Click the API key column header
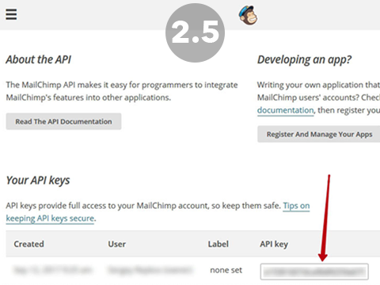 coord(274,244)
